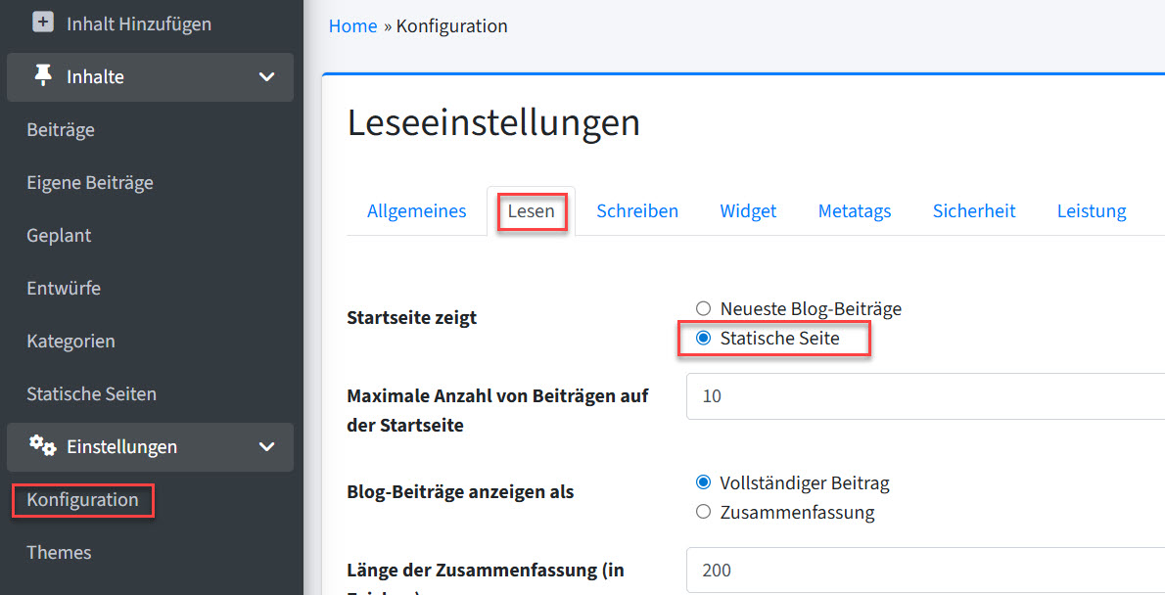Switch to the Allgemeines tab
This screenshot has height=595, width=1165.
(416, 211)
